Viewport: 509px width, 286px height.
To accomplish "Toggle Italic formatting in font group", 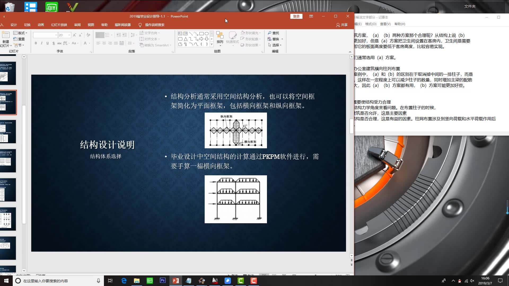I will (42, 43).
